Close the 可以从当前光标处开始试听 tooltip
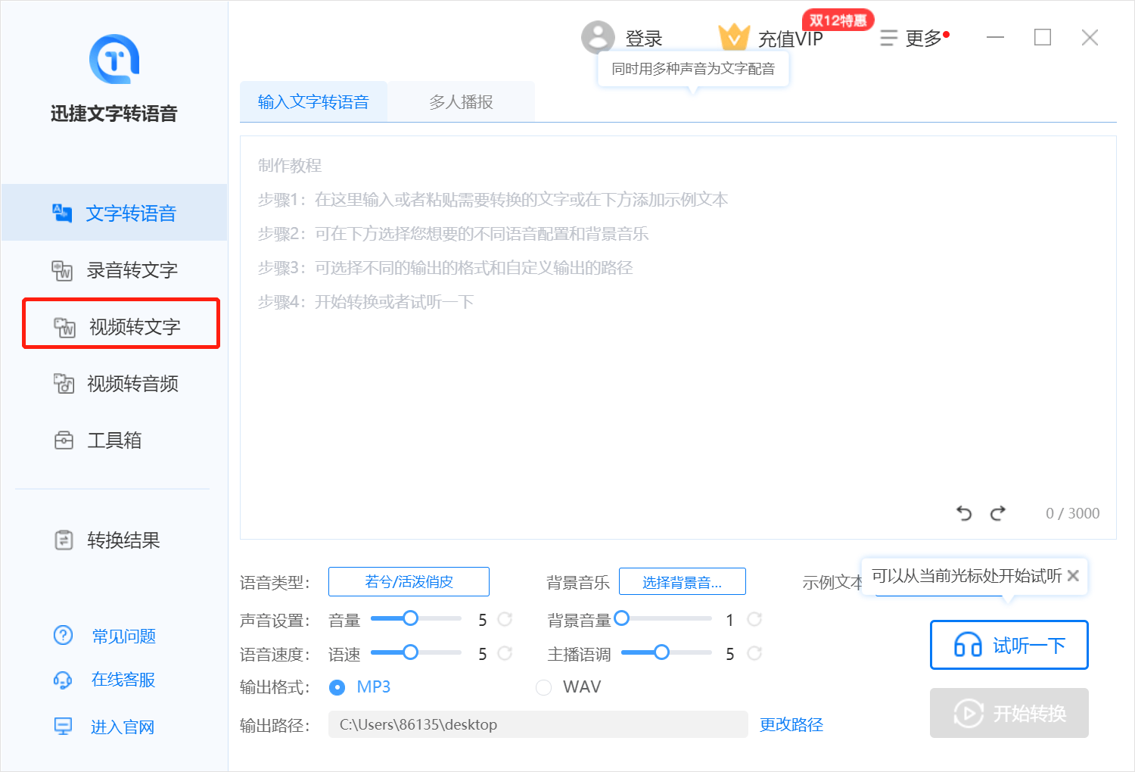Image resolution: width=1135 pixels, height=772 pixels. point(1073,576)
